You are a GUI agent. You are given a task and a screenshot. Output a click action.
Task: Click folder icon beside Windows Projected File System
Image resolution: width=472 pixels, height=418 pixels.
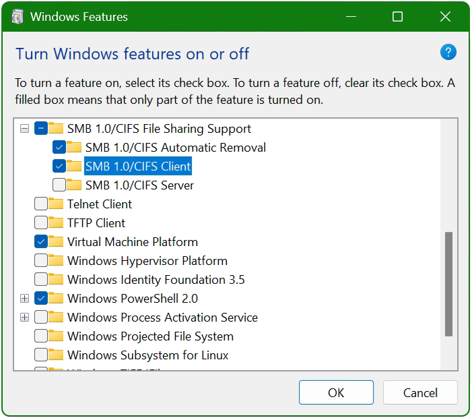pos(56,336)
